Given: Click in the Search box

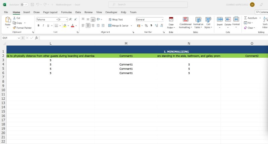Looking at the screenshot, I should 134,5.
